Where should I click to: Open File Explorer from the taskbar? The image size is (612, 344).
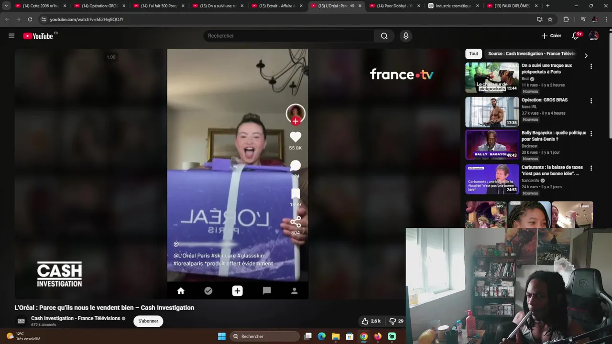click(336, 336)
